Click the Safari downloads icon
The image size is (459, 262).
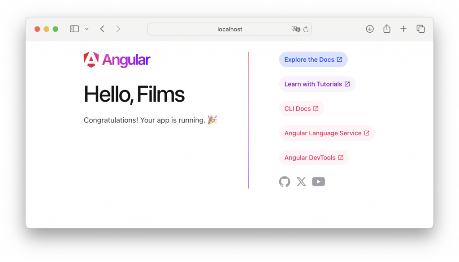coord(370,29)
